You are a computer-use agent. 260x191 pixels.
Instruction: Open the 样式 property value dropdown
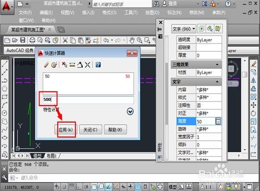209,97
